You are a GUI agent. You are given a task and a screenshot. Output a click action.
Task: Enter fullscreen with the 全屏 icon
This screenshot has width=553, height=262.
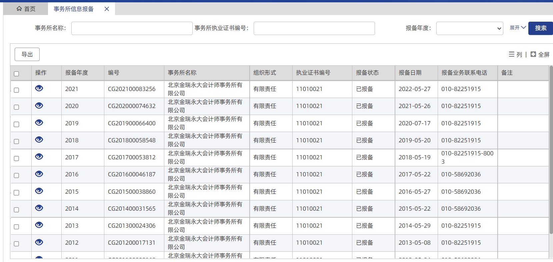point(540,54)
